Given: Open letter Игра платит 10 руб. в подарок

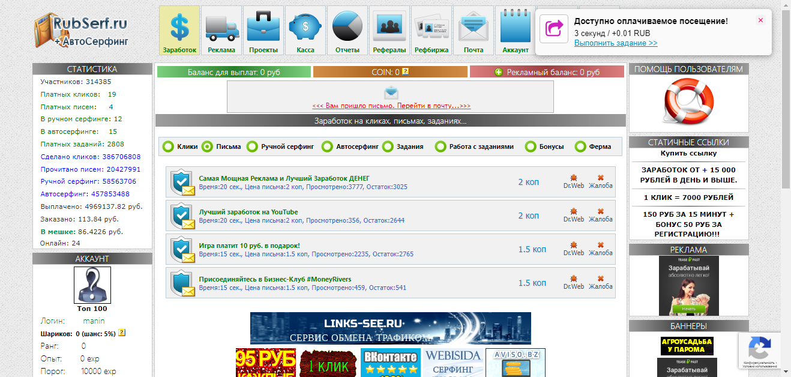Looking at the screenshot, I should pyautogui.click(x=249, y=246).
